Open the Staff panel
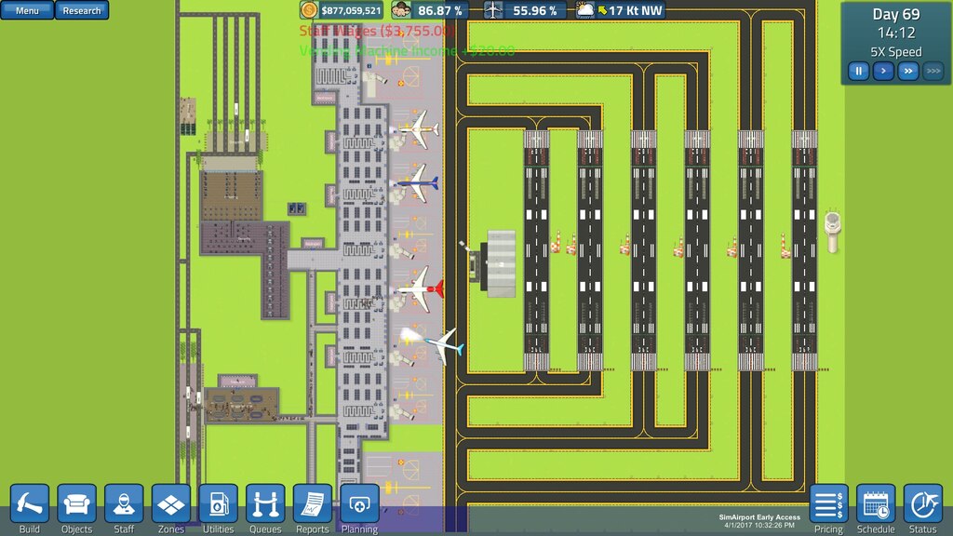This screenshot has height=536, width=953. point(124,503)
